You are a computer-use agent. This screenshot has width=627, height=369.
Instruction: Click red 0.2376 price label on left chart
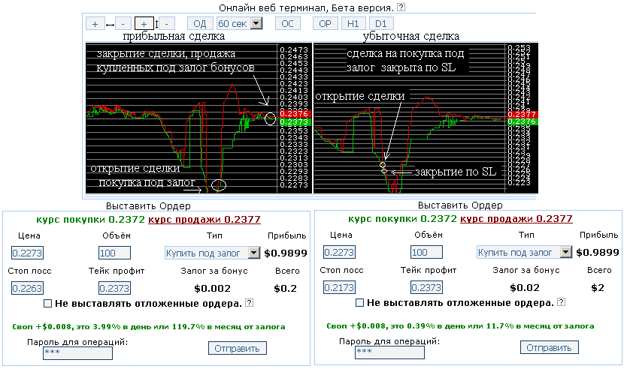(295, 114)
